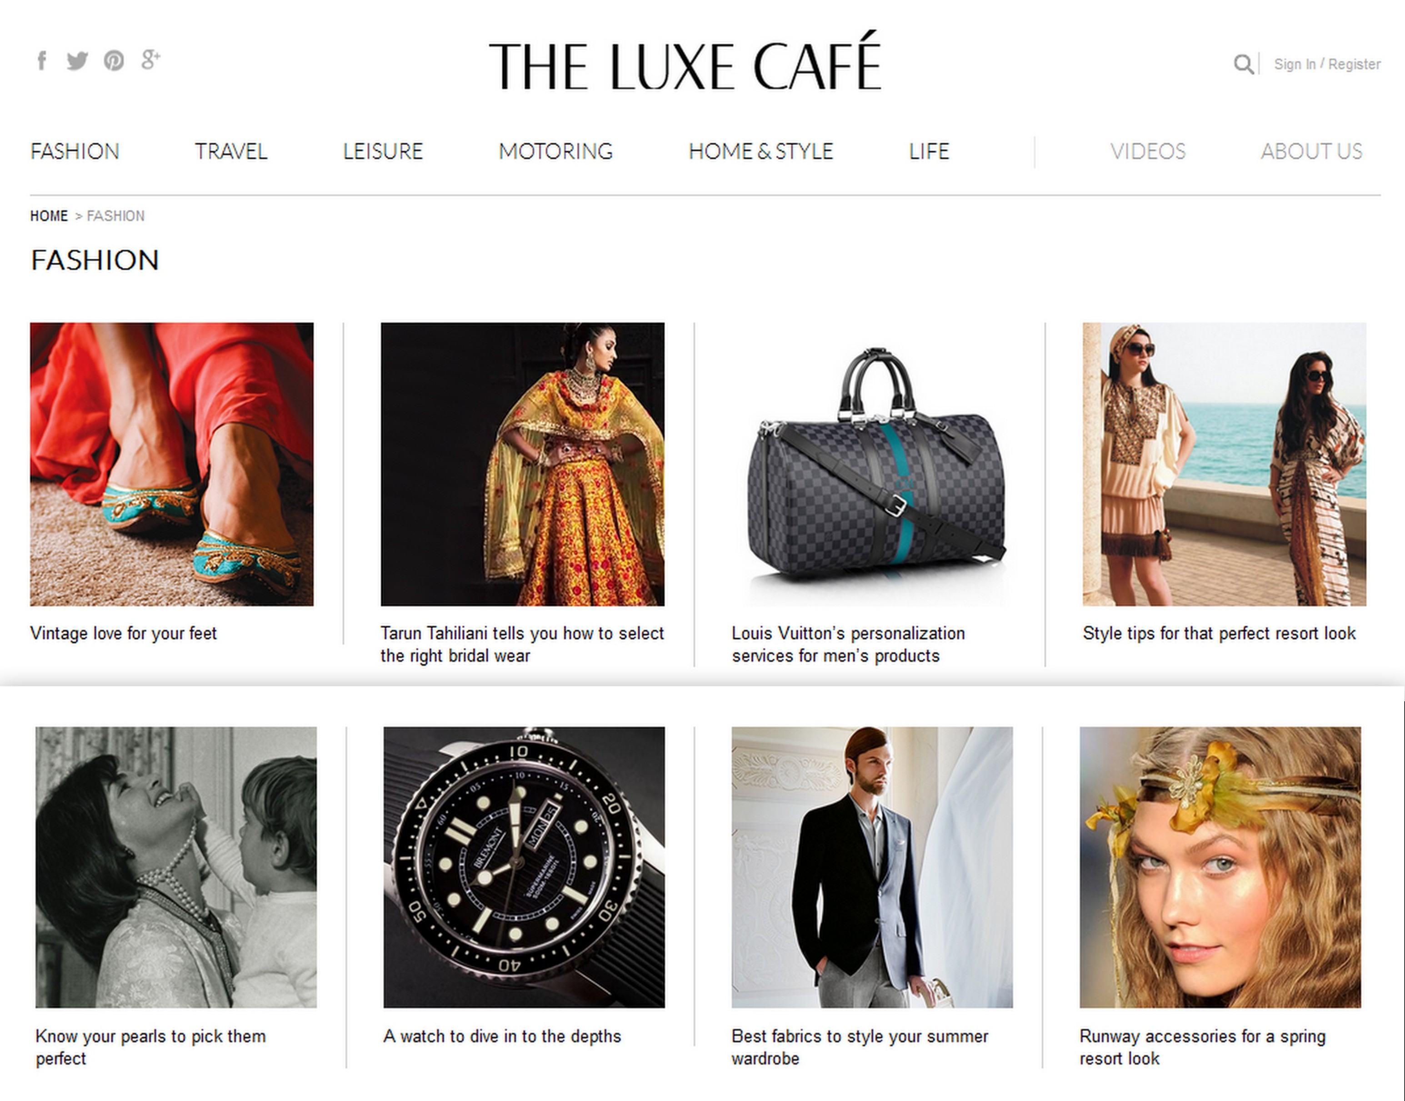Screen dimensions: 1405x1101
Task: Open the Bremont dive watch thumbnail
Action: tap(524, 867)
